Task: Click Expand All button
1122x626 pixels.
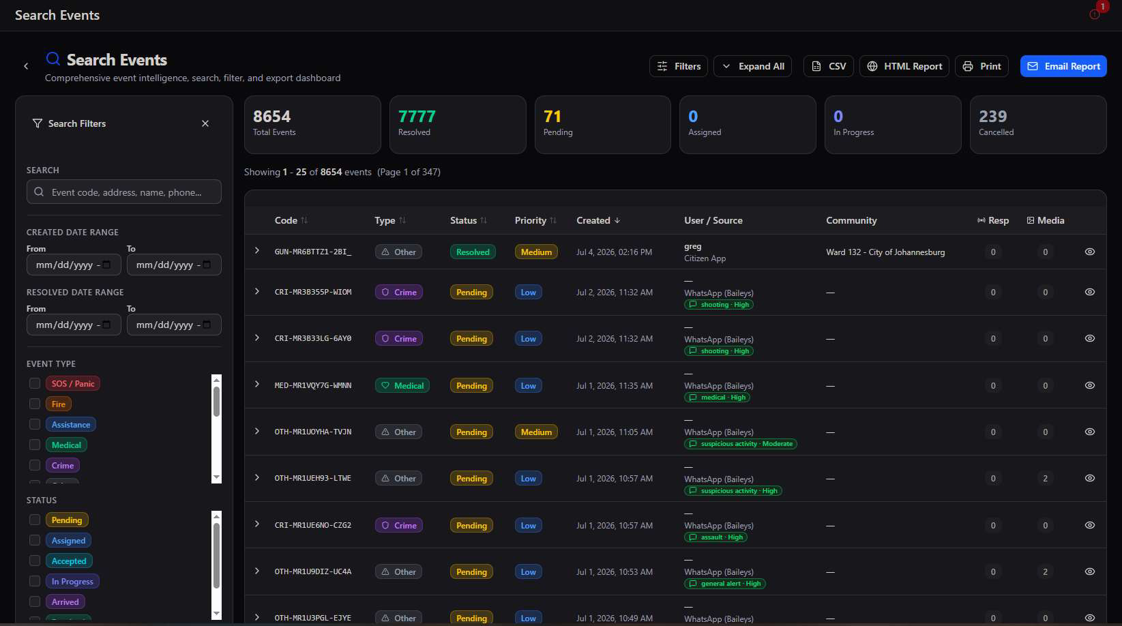Action: click(752, 66)
